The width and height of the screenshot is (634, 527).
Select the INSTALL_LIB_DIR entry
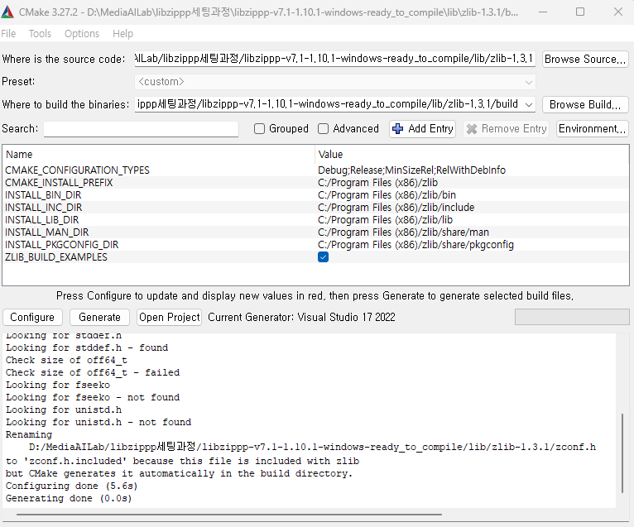(42, 220)
